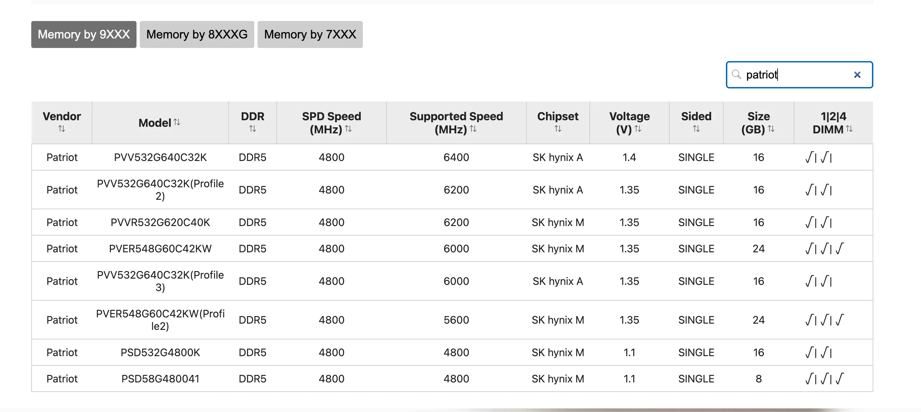Open the Memory by 7XXX tab
Viewport: 921px width, 412px height.
pos(310,34)
